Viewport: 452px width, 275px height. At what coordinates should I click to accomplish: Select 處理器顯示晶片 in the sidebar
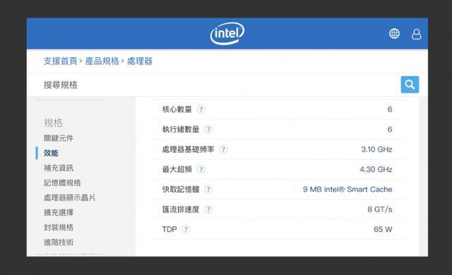69,197
